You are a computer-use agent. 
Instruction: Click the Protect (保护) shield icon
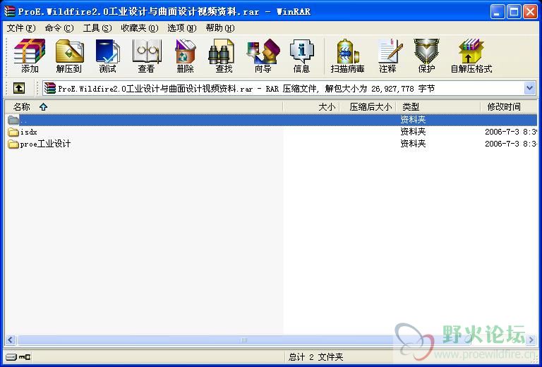(x=426, y=56)
